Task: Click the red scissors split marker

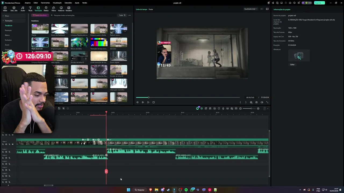Action: (x=106, y=171)
